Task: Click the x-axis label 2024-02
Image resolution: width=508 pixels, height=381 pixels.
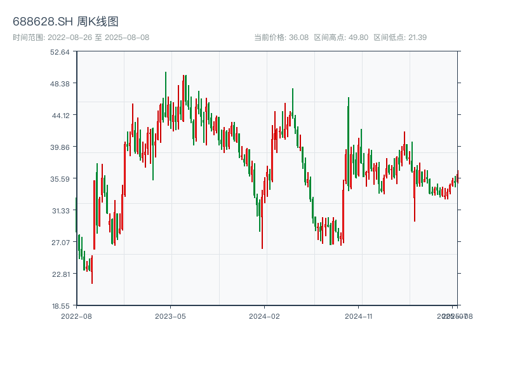Action: [x=264, y=316]
